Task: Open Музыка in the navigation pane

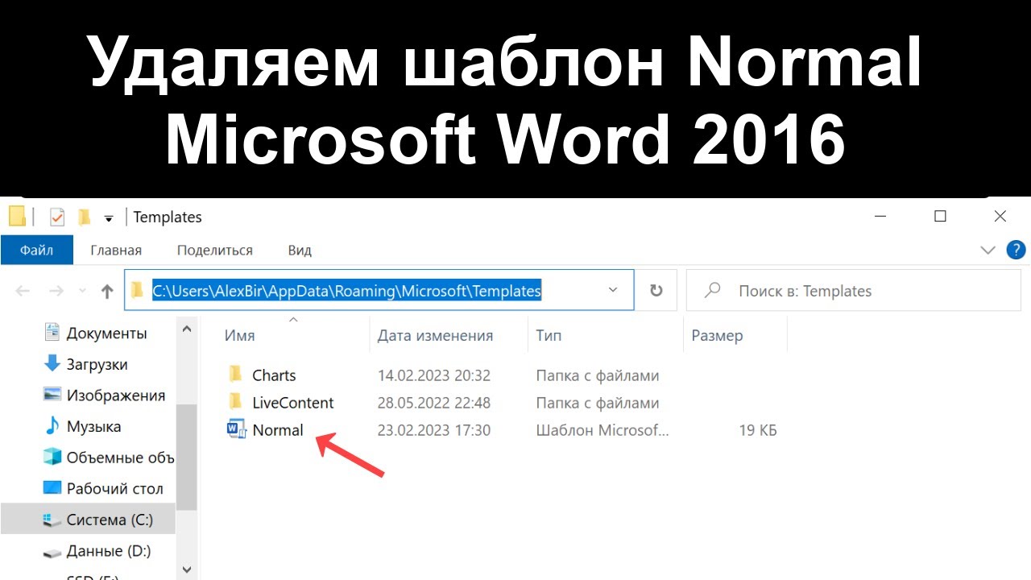Action: coord(93,426)
